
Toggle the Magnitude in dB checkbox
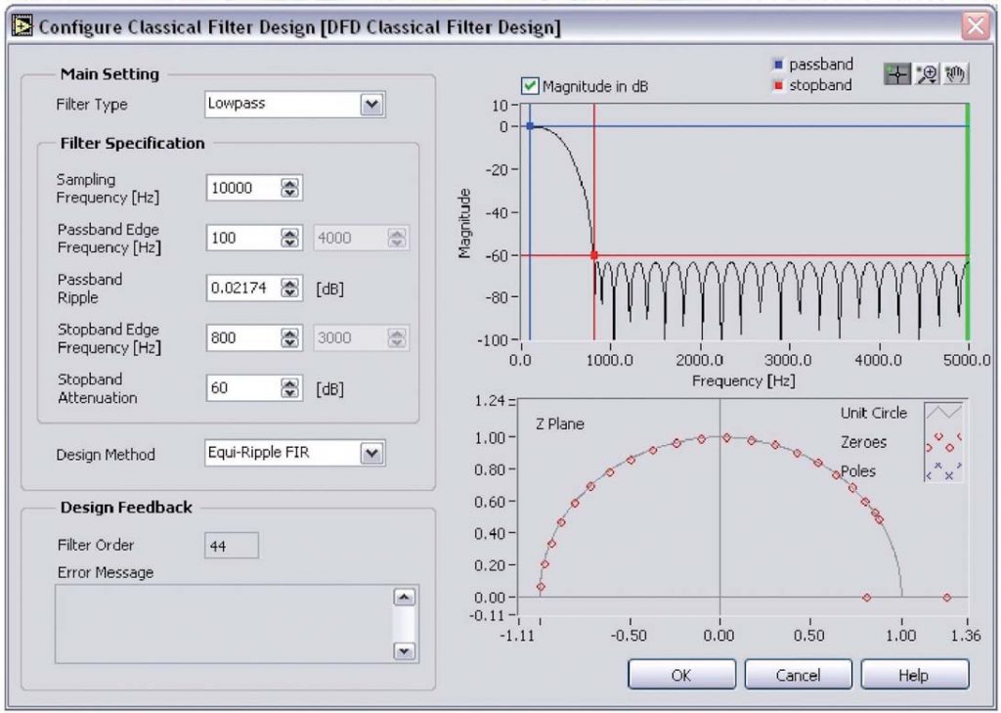[x=529, y=84]
